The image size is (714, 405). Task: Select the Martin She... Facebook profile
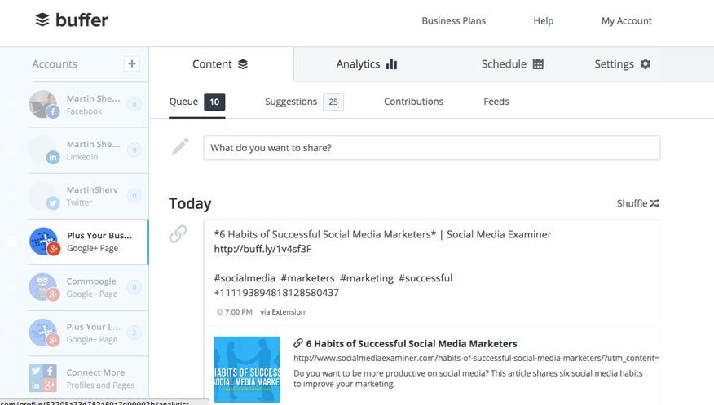(x=88, y=105)
